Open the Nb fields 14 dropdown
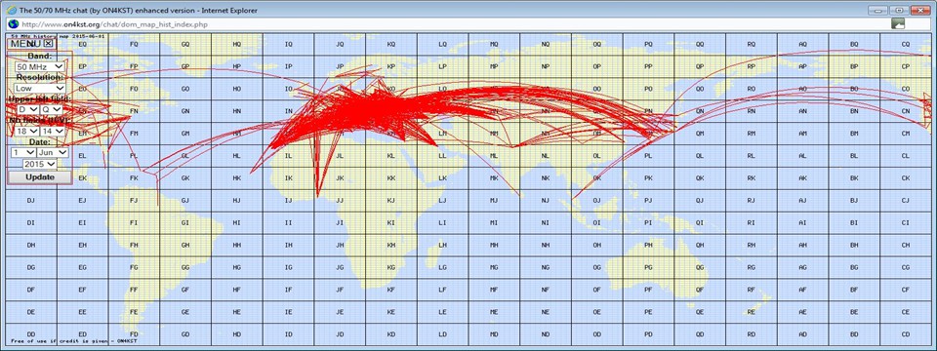The height and width of the screenshot is (351, 937). pyautogui.click(x=52, y=132)
